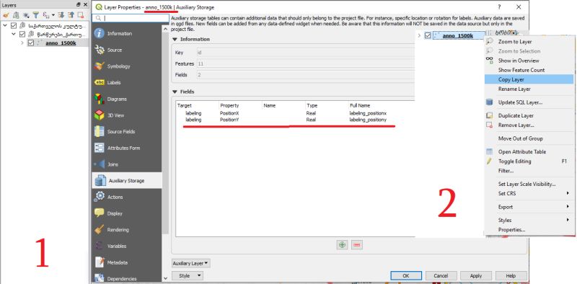The height and width of the screenshot is (284, 577).
Task: Click the OK button
Action: (x=406, y=275)
